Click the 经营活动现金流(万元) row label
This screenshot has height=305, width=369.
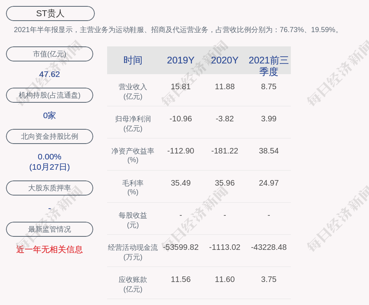pos(133,252)
